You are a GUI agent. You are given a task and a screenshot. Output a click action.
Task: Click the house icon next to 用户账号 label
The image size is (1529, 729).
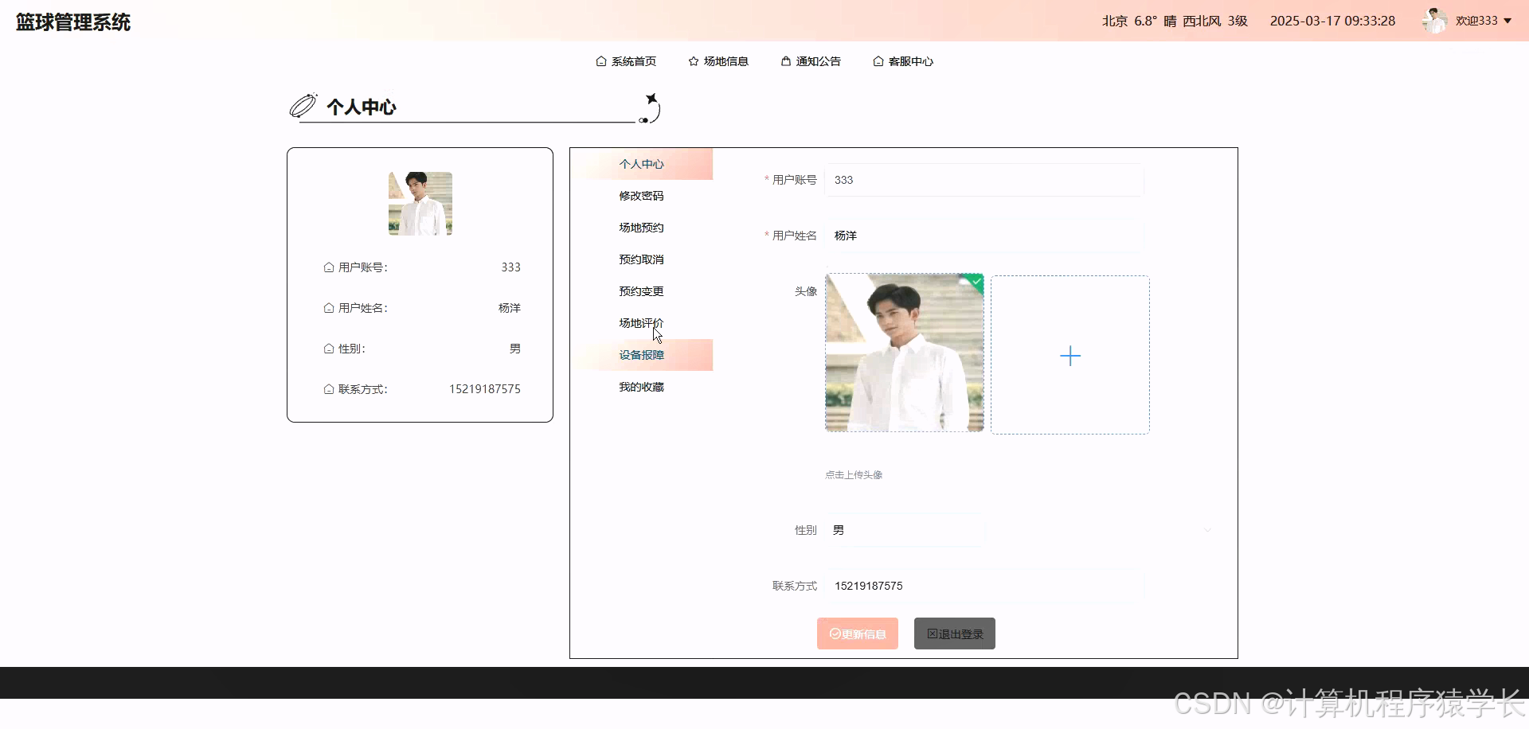(328, 267)
